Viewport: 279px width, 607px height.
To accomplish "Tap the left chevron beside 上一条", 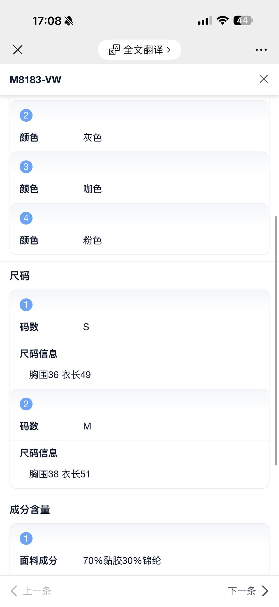I will pos(14,591).
